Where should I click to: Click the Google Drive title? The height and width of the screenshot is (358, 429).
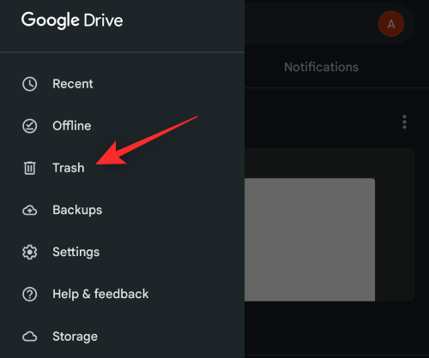click(x=72, y=21)
